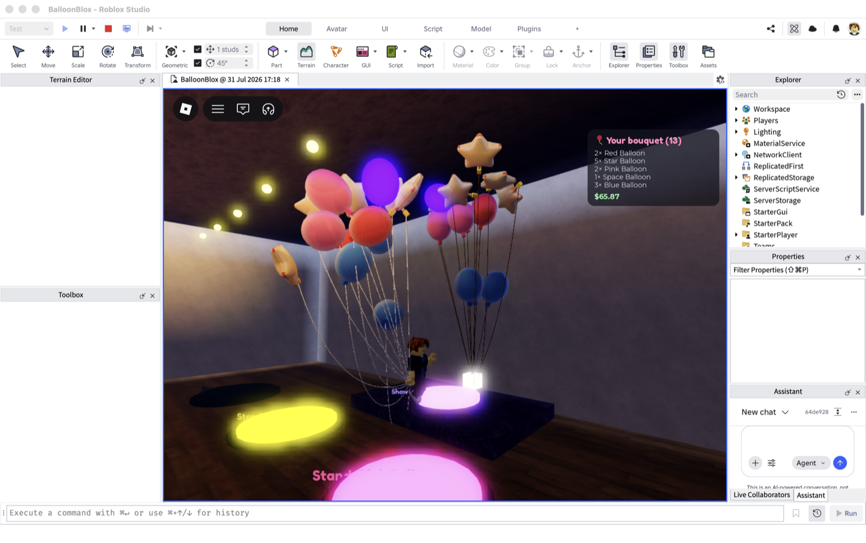Open the in-game hamburger menu
This screenshot has width=866, height=543.
coord(218,109)
